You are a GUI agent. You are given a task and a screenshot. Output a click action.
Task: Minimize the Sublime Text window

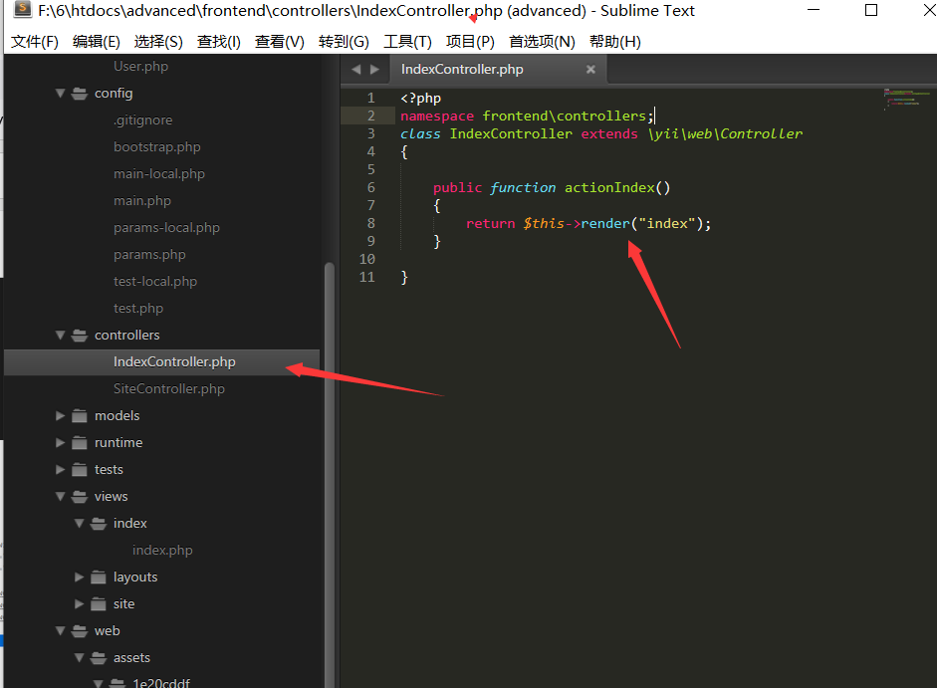814,10
